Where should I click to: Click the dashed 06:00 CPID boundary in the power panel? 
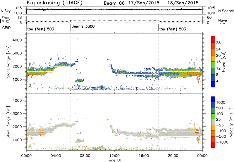[x=70, y=61]
